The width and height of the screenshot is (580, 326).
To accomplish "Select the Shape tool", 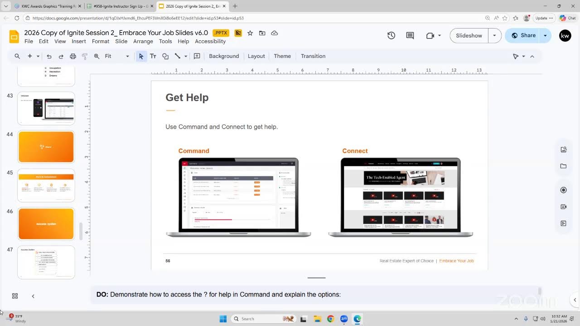I will 165,56.
